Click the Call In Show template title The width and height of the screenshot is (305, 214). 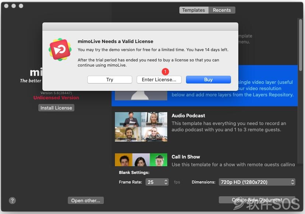[186, 157]
